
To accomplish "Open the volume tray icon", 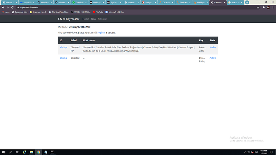I will pyautogui.click(x=252, y=152).
